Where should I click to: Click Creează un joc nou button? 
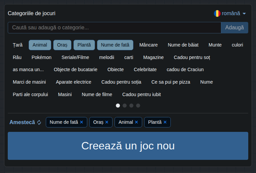(128, 146)
